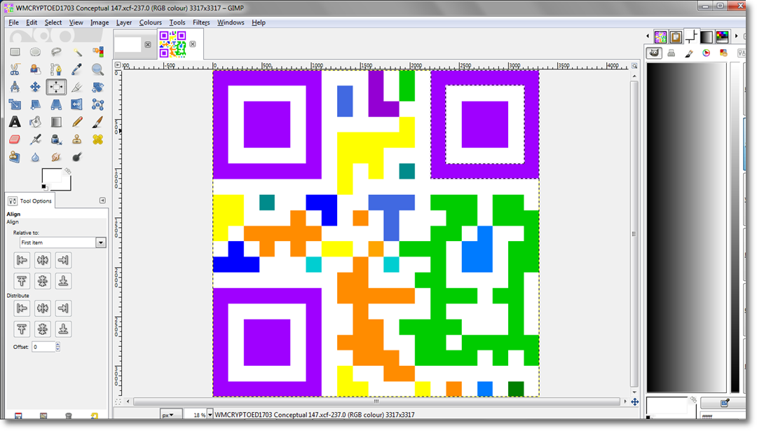Select the Clone stamp tool
The height and width of the screenshot is (431, 757).
pyautogui.click(x=77, y=139)
